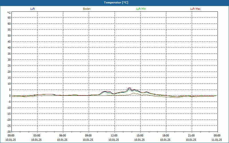Click the 65 value on temperature axis
Image resolution: width=229 pixels, height=143 pixels.
coord(9,18)
